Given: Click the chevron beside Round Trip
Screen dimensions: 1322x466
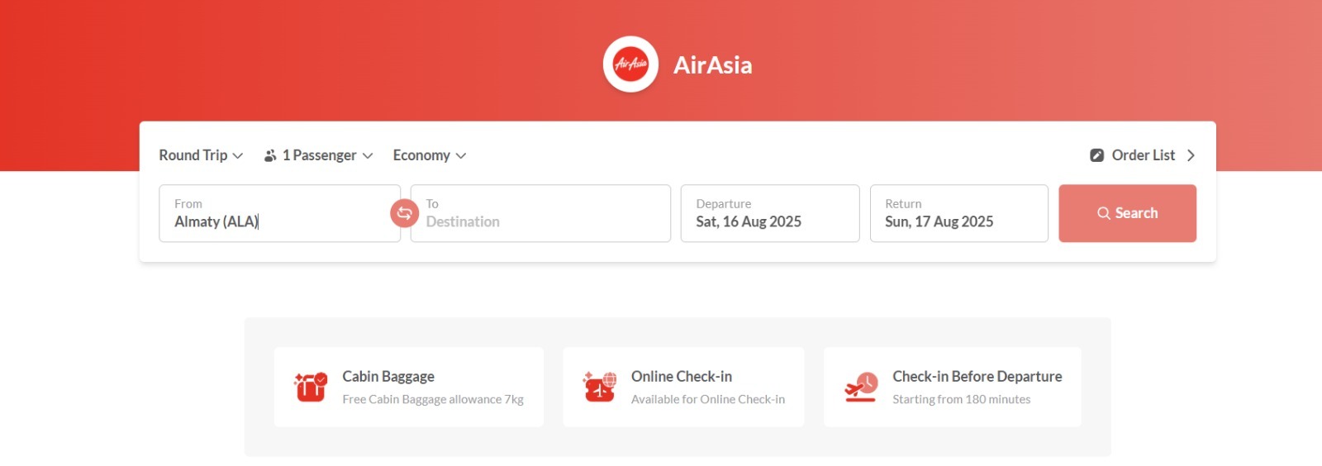Looking at the screenshot, I should tap(238, 155).
